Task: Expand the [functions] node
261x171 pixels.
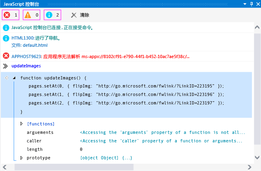Action: (21, 124)
